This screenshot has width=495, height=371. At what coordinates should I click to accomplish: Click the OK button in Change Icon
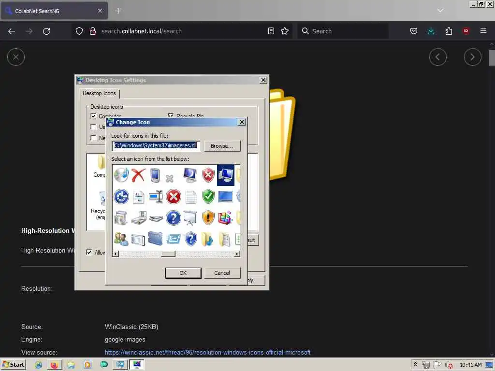pyautogui.click(x=183, y=273)
